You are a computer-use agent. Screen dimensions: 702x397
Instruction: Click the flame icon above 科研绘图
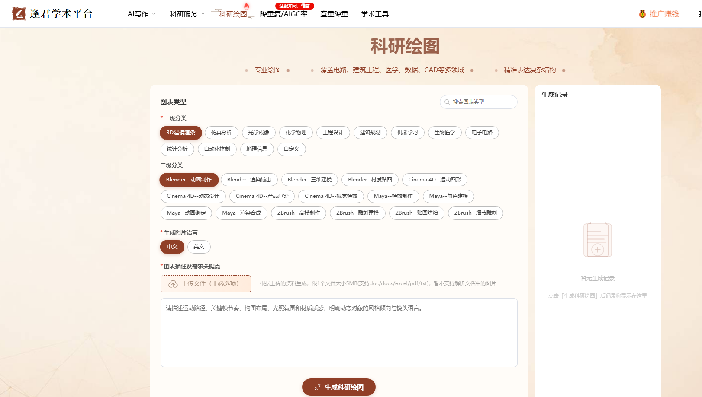point(247,6)
